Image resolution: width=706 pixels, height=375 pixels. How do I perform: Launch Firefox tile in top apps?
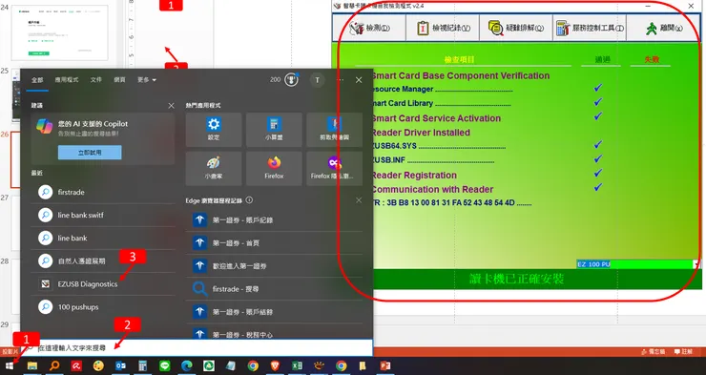click(x=274, y=168)
